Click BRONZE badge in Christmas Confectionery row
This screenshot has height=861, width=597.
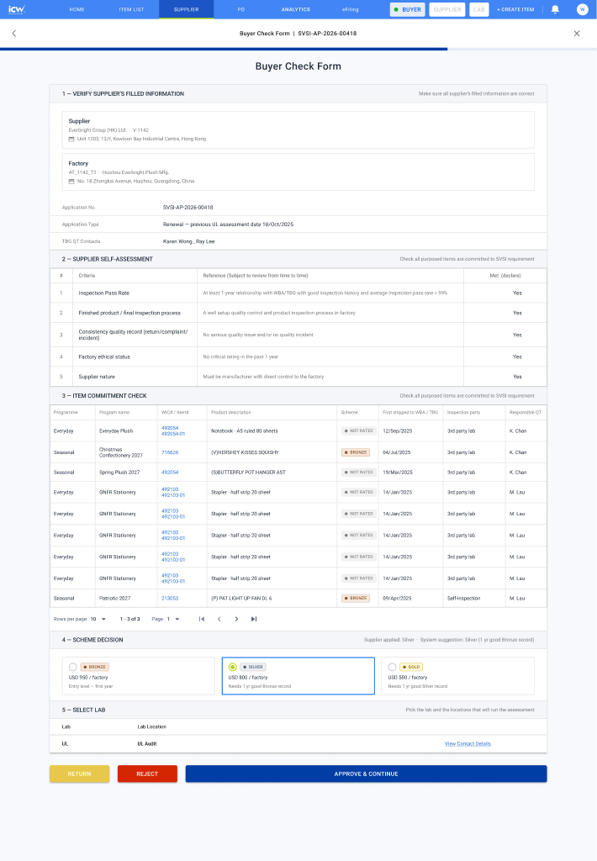[x=356, y=452]
